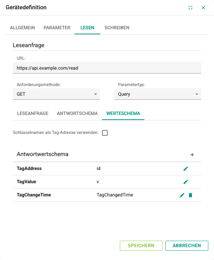Delete the TagChangeTime row
214x260 pixels.
(x=190, y=195)
